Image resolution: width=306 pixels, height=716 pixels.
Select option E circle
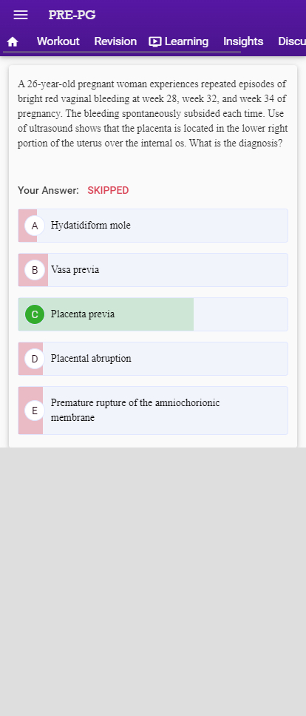coord(34,411)
